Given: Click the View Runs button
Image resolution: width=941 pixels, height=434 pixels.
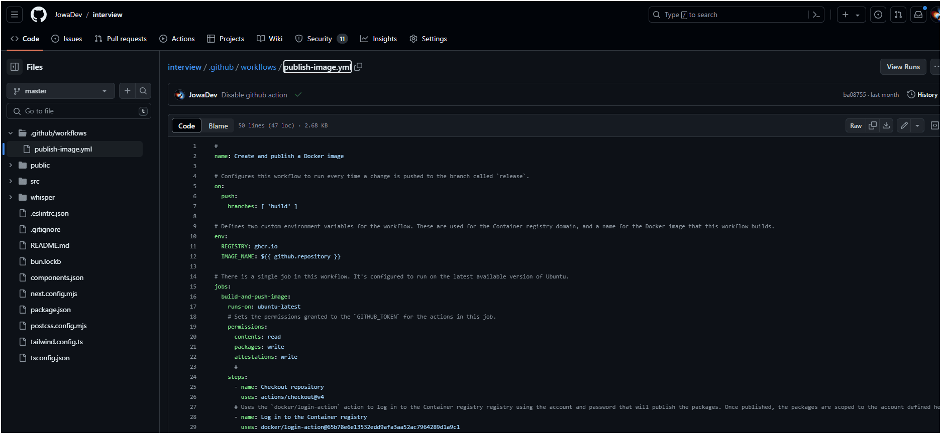Looking at the screenshot, I should pyautogui.click(x=903, y=67).
